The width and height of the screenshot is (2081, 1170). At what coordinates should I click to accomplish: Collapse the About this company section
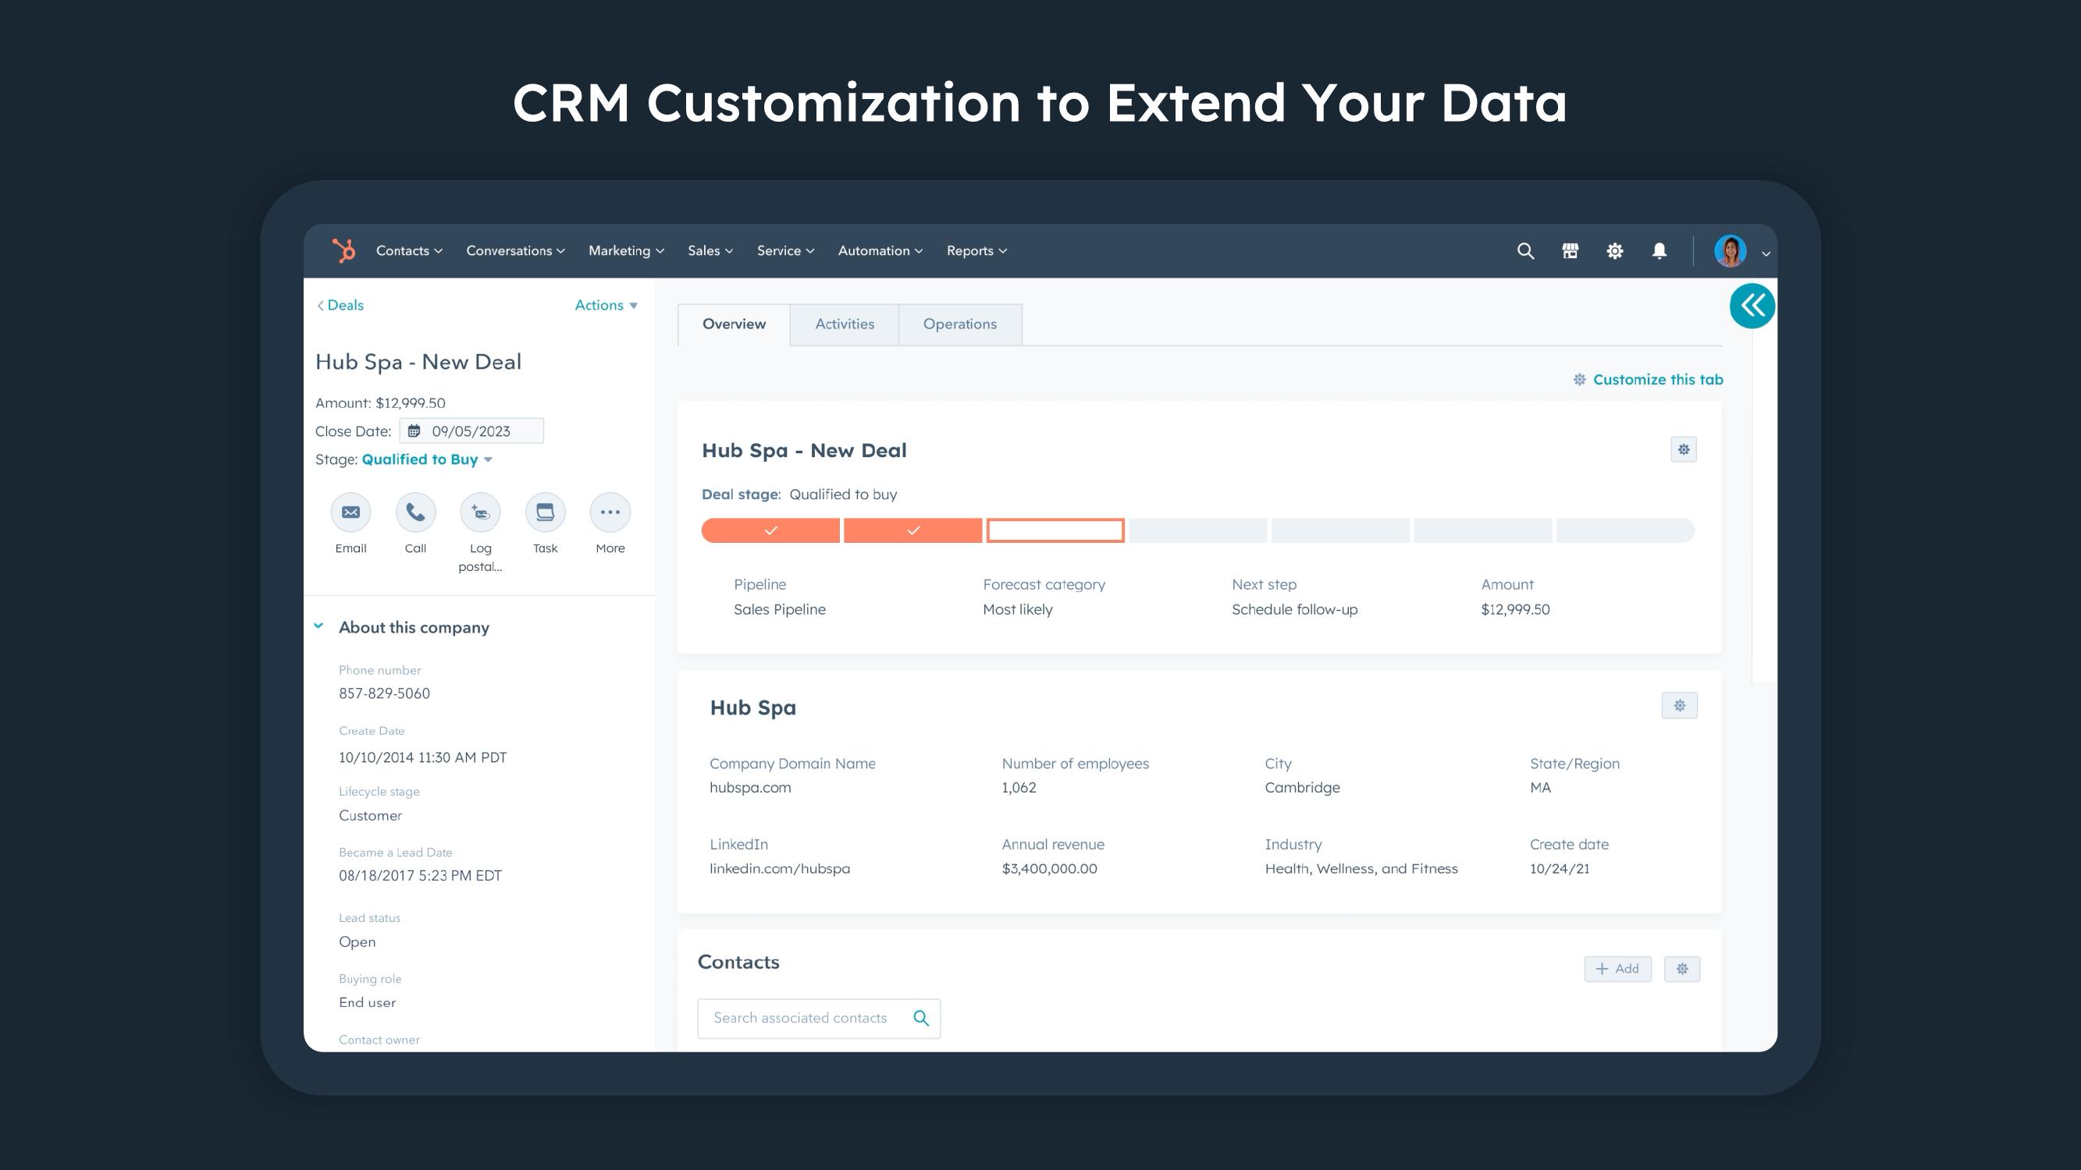[318, 626]
